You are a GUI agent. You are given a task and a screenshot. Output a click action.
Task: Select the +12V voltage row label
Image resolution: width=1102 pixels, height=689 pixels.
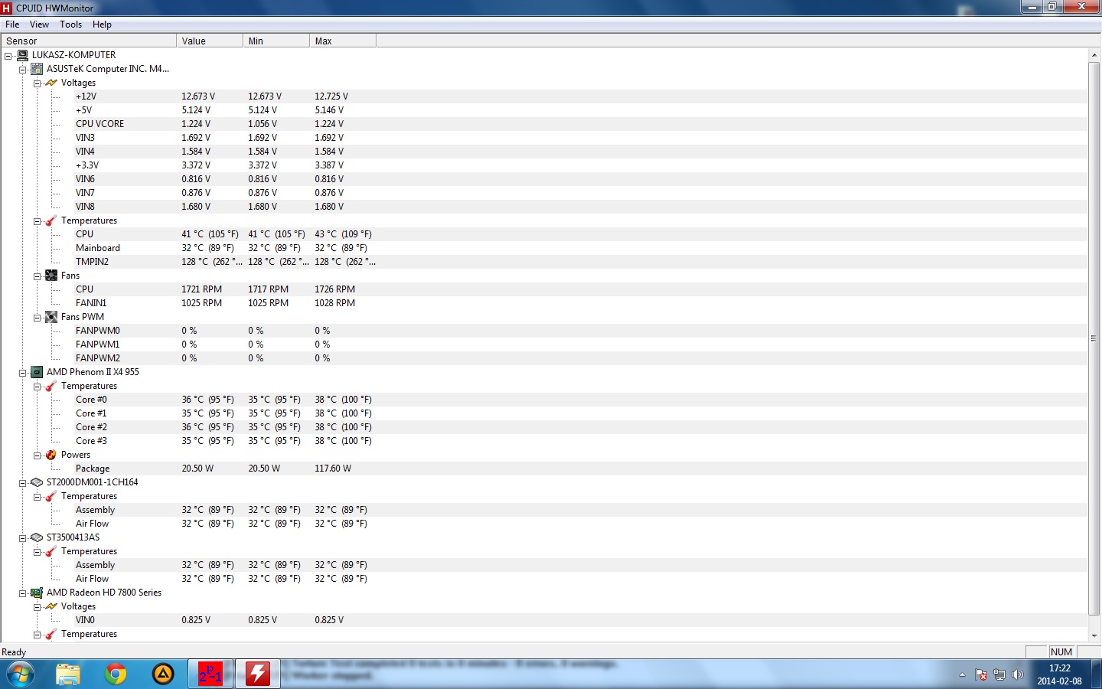(86, 96)
